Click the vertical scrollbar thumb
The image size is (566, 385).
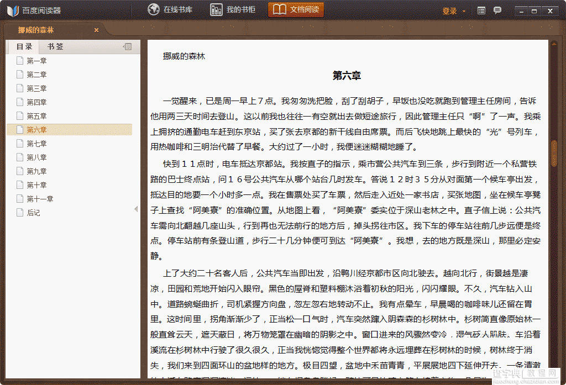click(x=554, y=154)
